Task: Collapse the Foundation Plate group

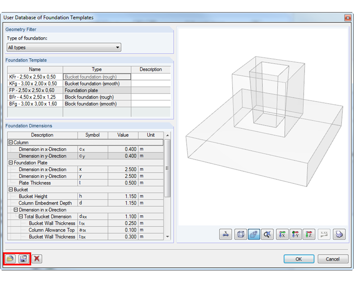Action: pos(10,162)
